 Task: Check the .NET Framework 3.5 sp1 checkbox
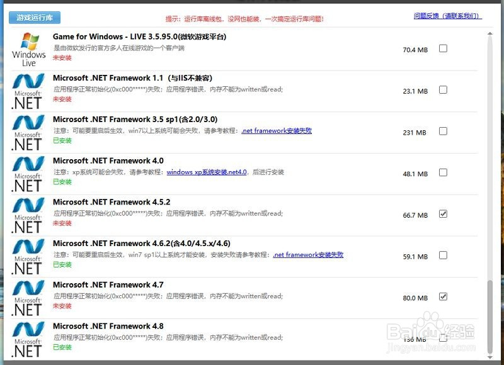coord(443,132)
